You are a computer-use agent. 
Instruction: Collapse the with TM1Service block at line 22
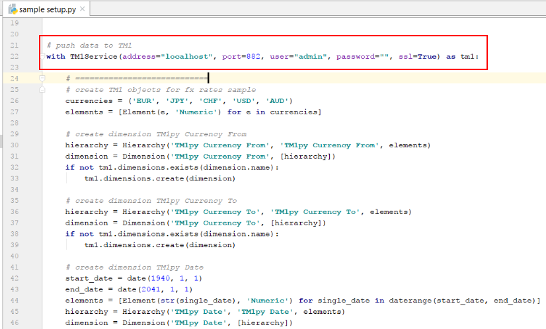42,57
